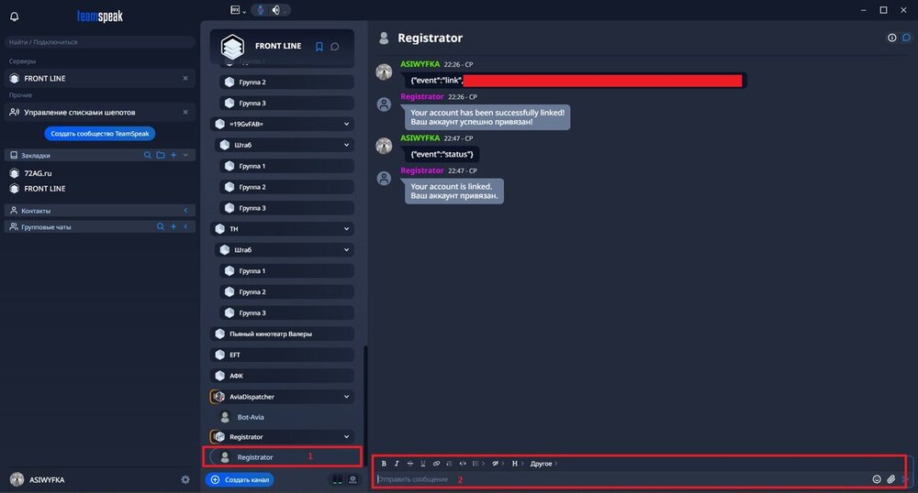Toggle chat view icon at top right
The image size is (918, 493).
[x=906, y=38]
